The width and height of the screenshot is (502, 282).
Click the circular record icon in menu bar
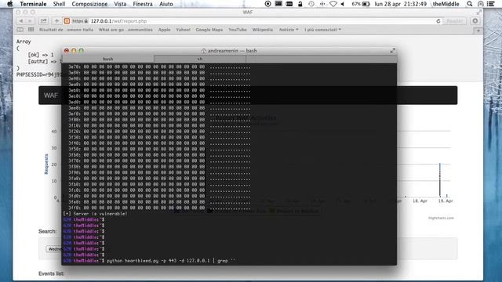tap(268, 4)
